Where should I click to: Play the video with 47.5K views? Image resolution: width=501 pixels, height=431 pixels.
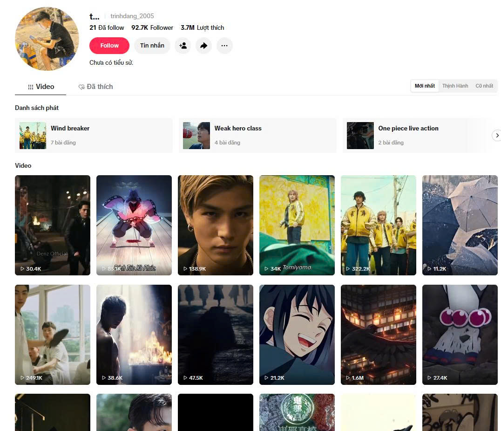(x=216, y=335)
